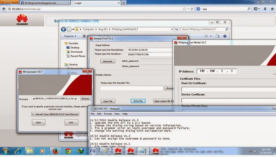276x157 pixels.
Task: Open the URL bar history dropdown arrow
Action: click(188, 9)
